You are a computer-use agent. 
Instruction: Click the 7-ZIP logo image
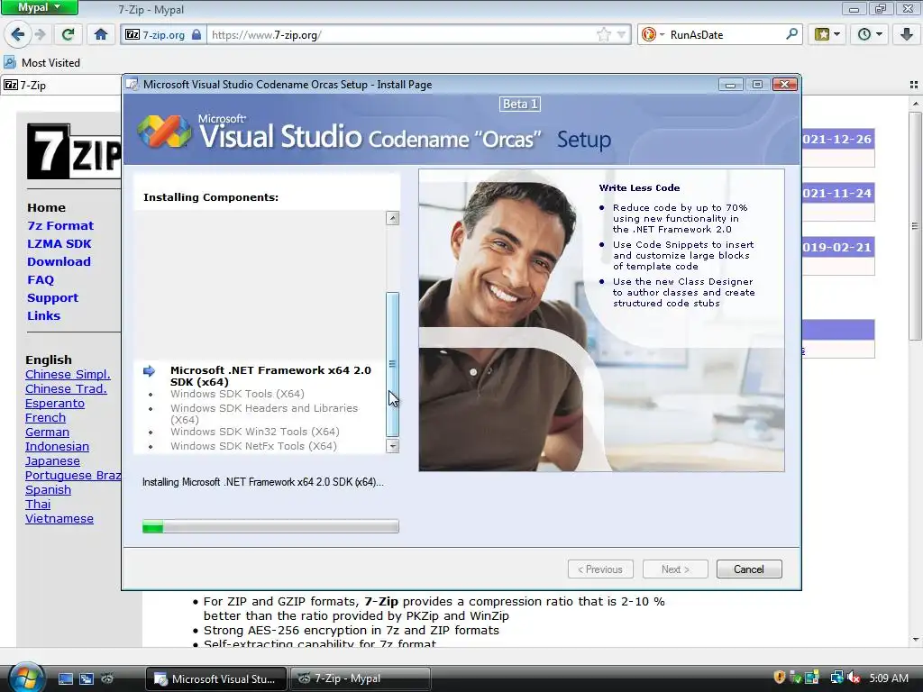[x=74, y=151]
